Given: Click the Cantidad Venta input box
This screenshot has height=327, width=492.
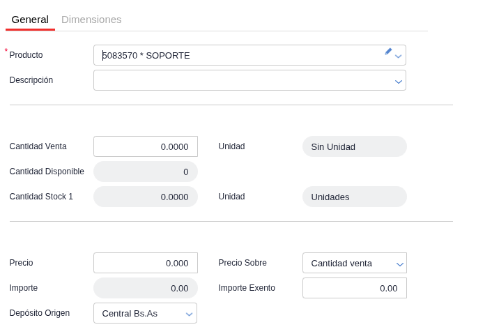Looking at the screenshot, I should point(146,146).
